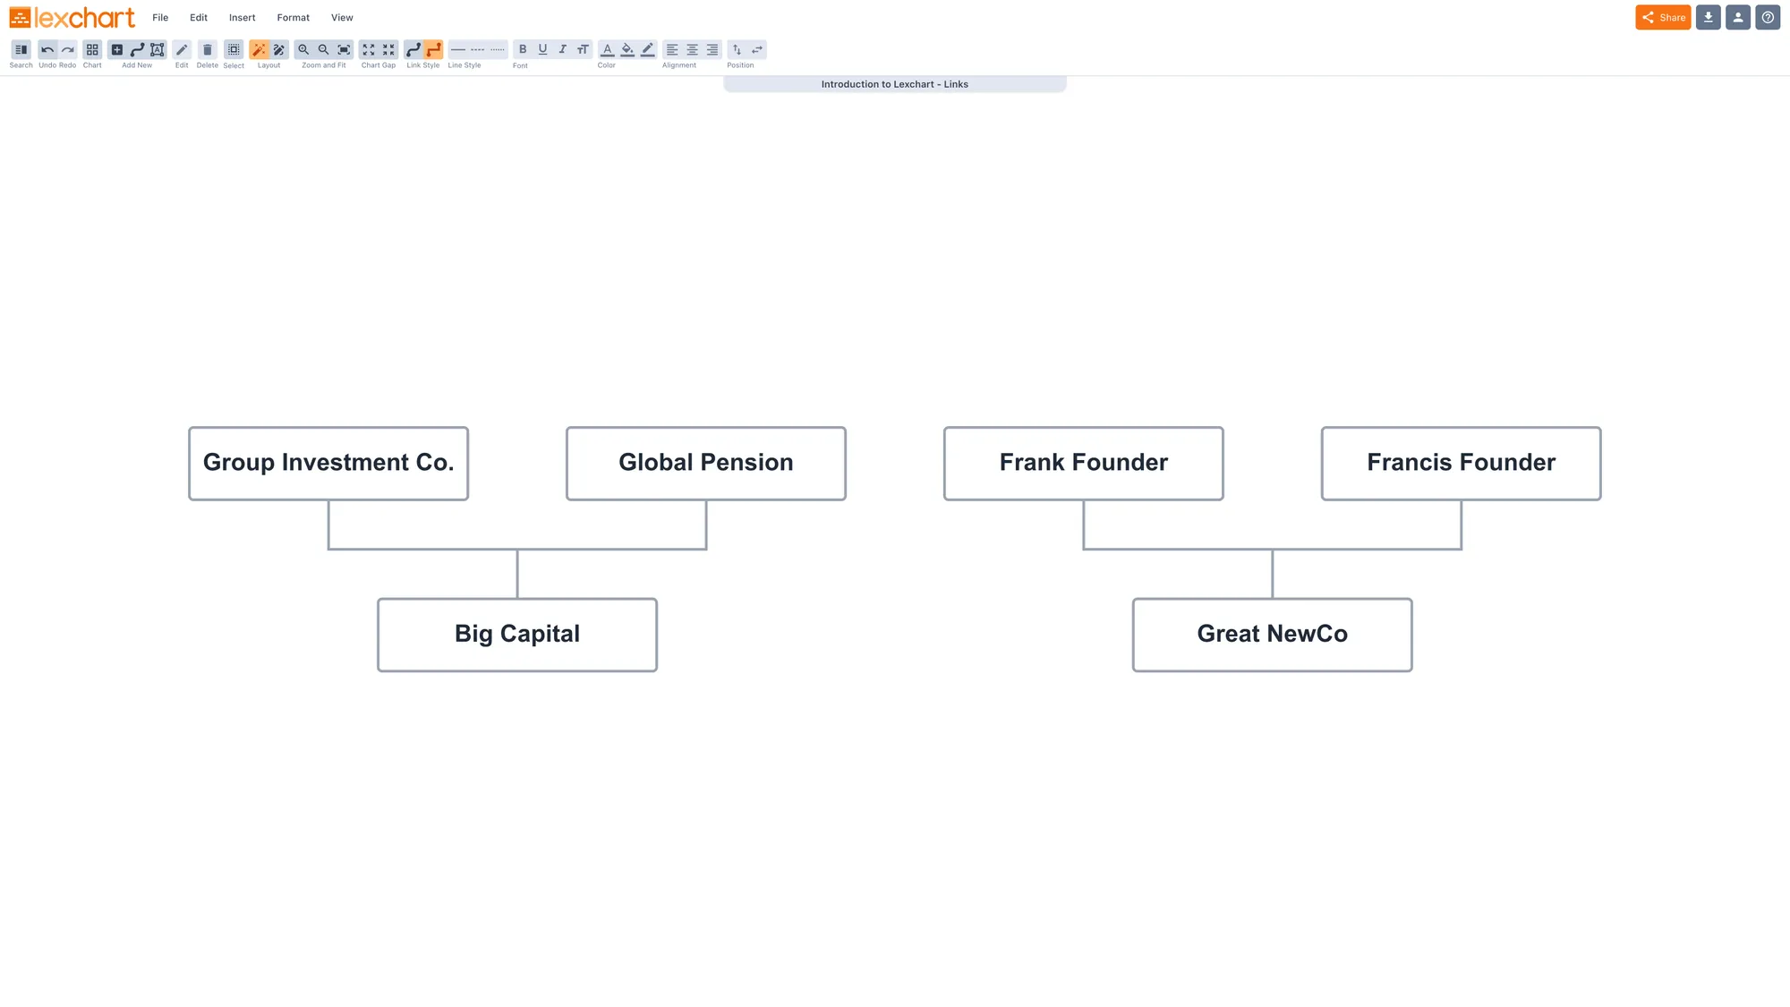The image size is (1790, 1007).
Task: Select the Zoom and Fit icon
Action: (343, 49)
